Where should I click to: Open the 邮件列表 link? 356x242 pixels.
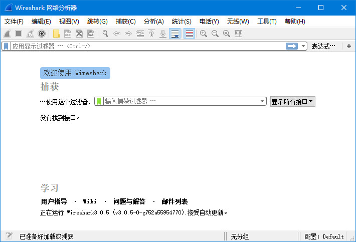174,201
